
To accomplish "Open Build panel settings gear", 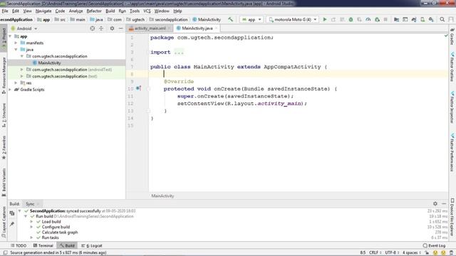I will click(x=435, y=204).
